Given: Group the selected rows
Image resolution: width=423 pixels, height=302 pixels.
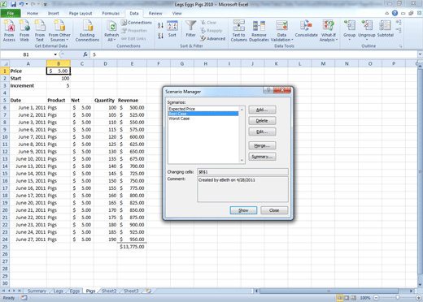Looking at the screenshot, I should 349,30.
